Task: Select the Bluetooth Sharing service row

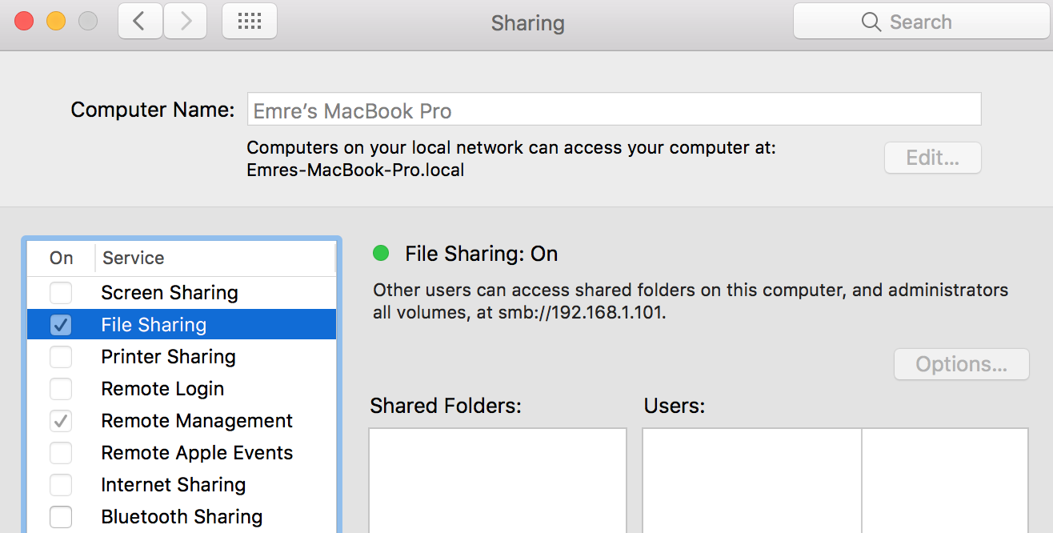Action: click(x=182, y=517)
